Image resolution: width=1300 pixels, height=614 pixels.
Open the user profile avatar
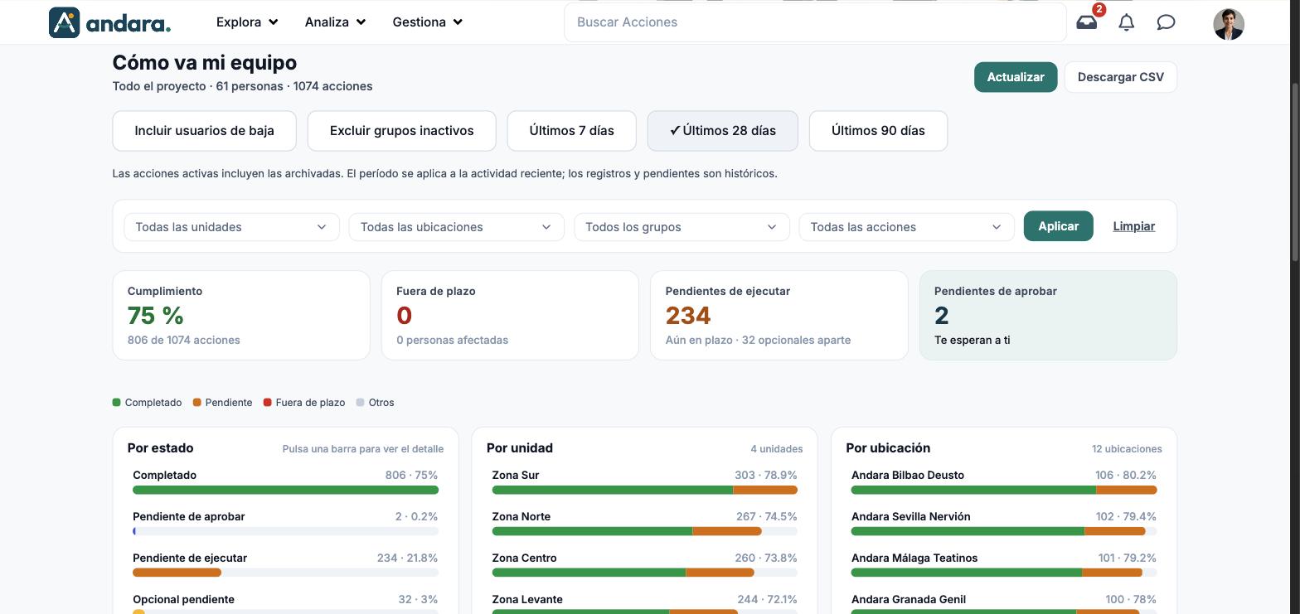1228,24
